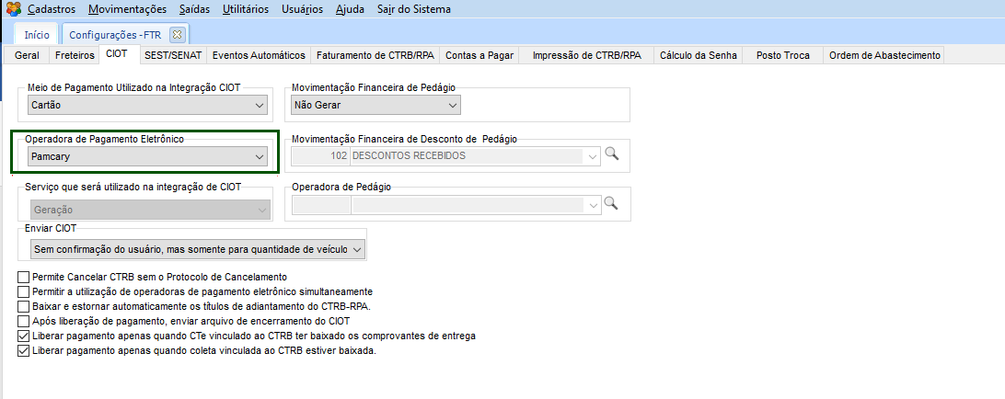The height and width of the screenshot is (399, 1005).
Task: Enable enviar arquivo de encerramento do CIOT
Action: (x=24, y=321)
